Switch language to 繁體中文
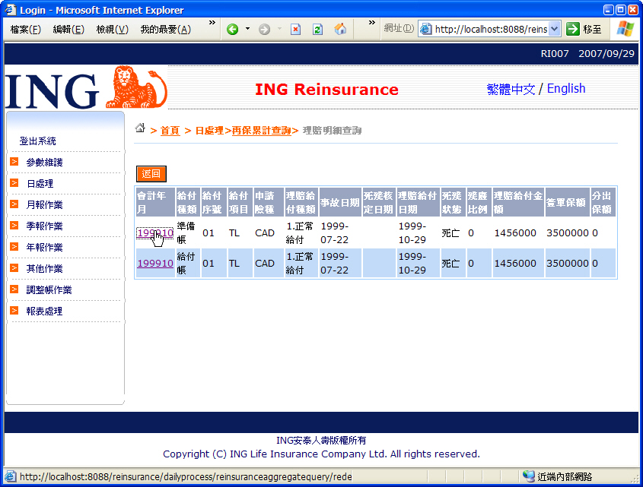 (511, 89)
